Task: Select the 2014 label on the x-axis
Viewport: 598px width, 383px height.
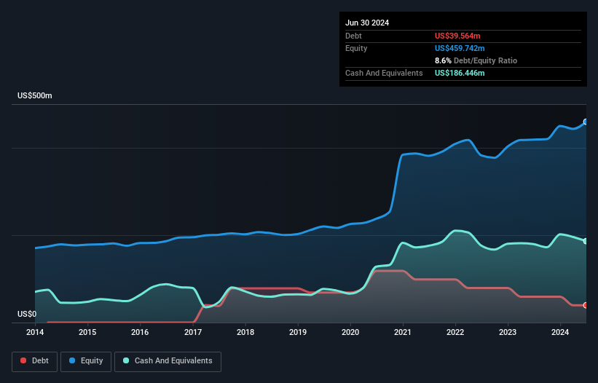Action: [x=35, y=333]
